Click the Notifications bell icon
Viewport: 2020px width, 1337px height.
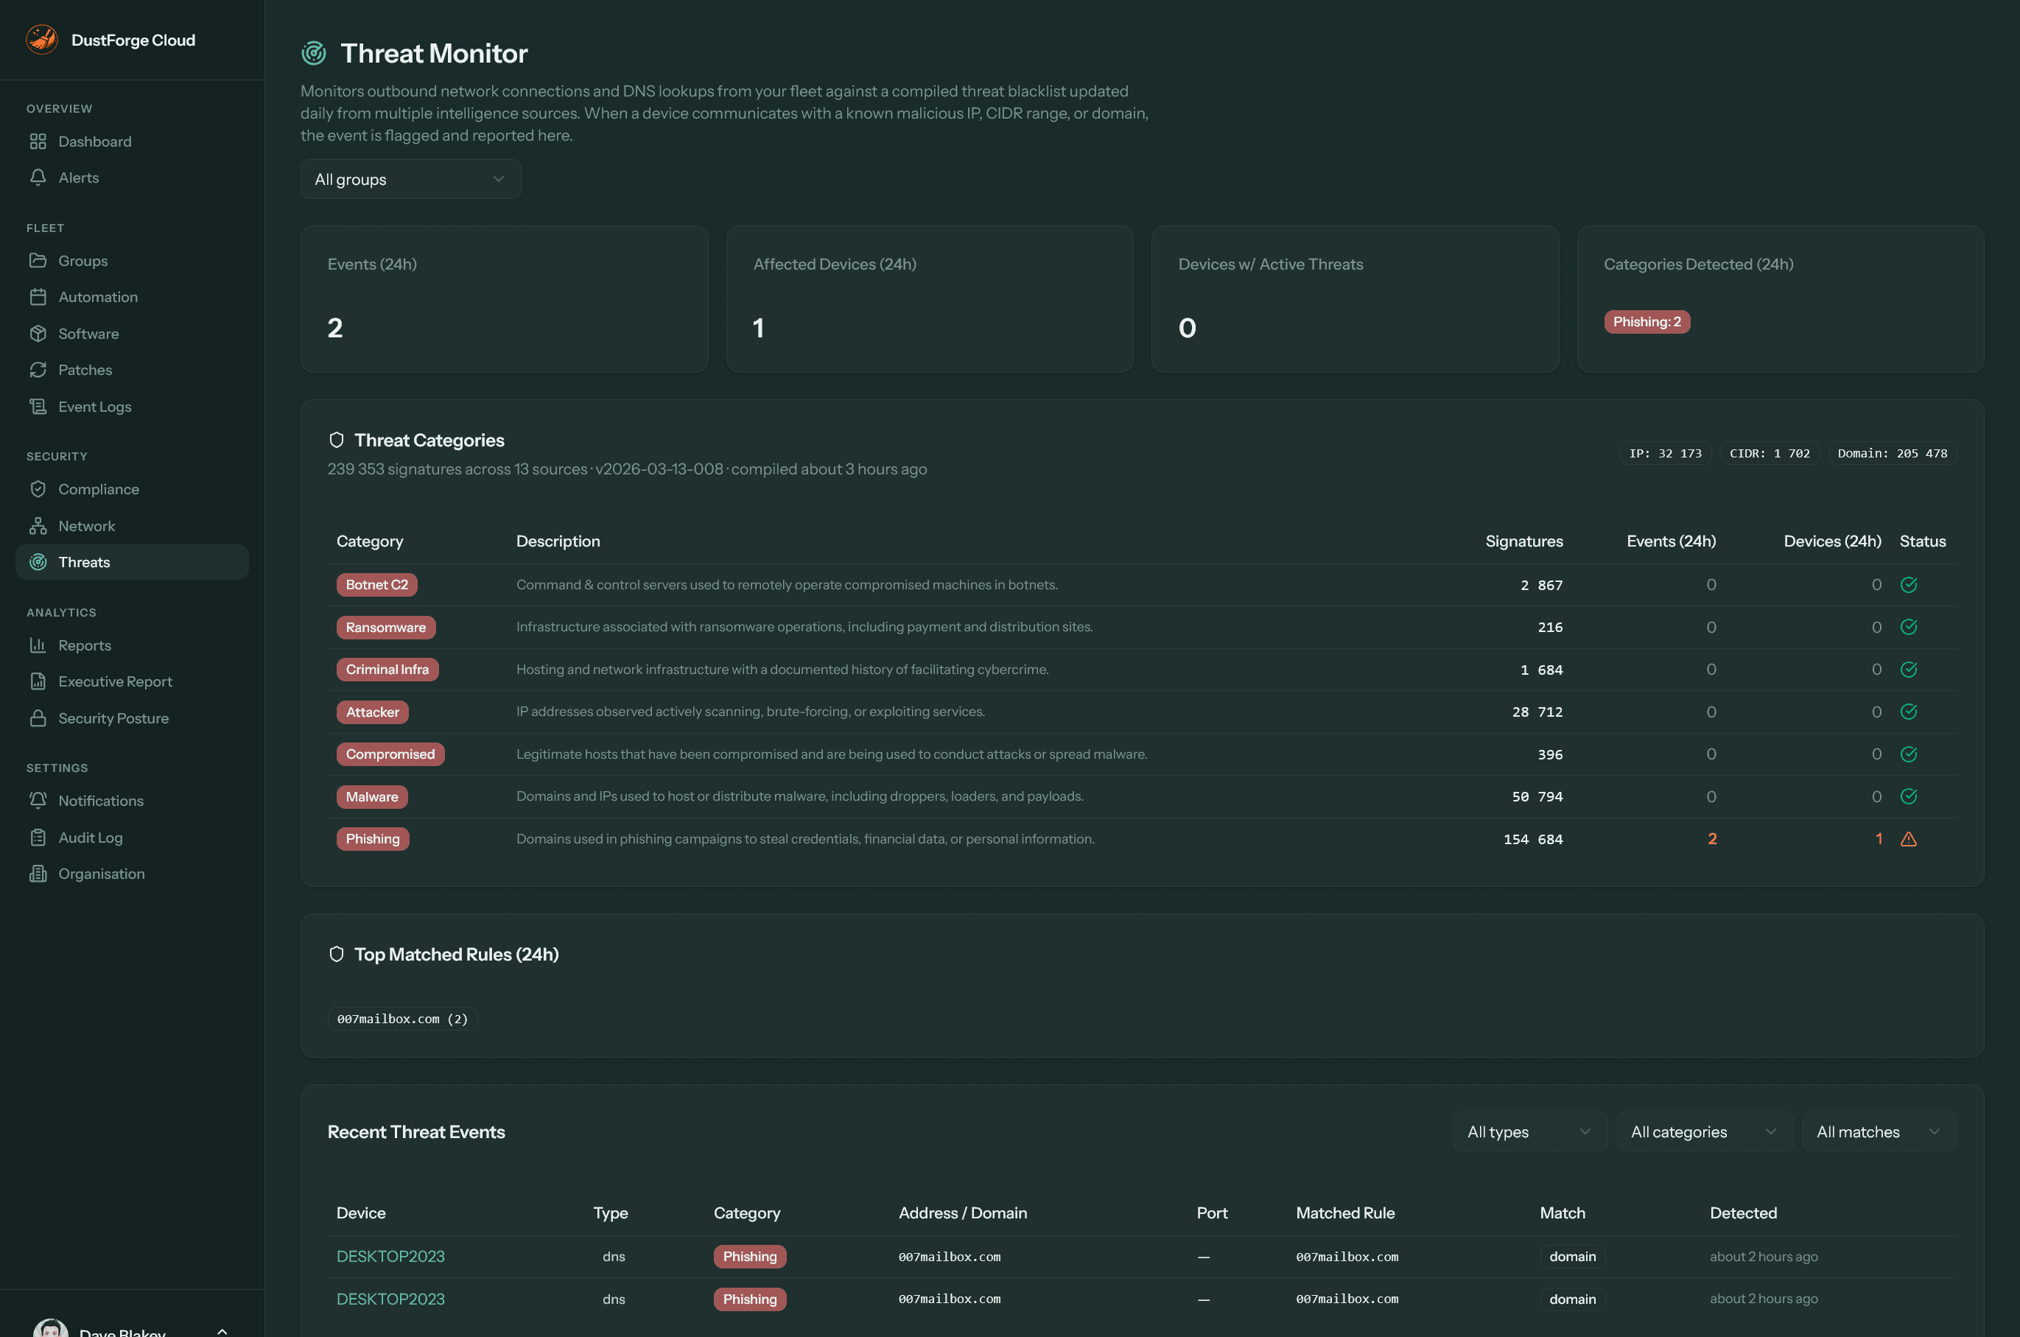pyautogui.click(x=38, y=801)
